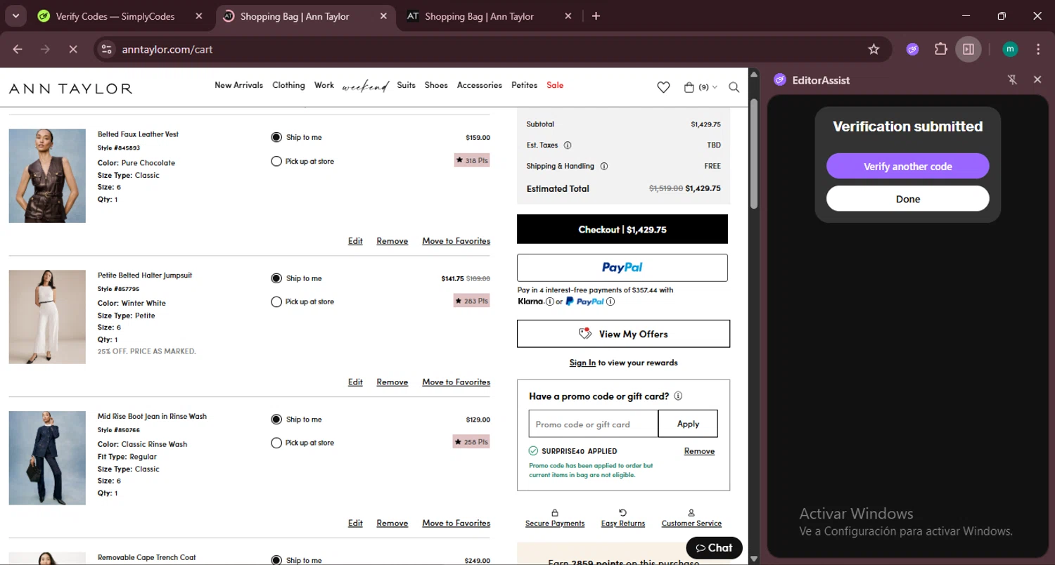Image resolution: width=1055 pixels, height=565 pixels.
Task: Click the Customer Service person icon
Action: 691,513
